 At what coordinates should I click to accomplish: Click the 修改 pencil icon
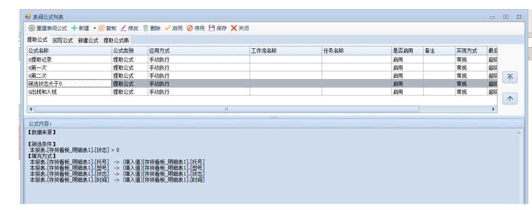tap(123, 28)
